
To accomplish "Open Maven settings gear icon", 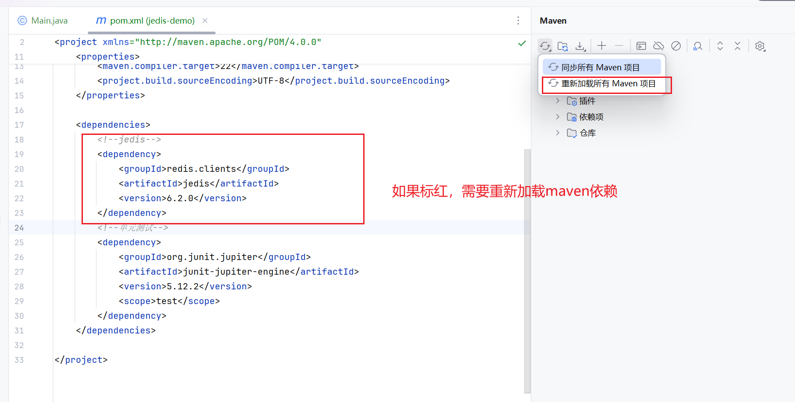I will [x=761, y=45].
